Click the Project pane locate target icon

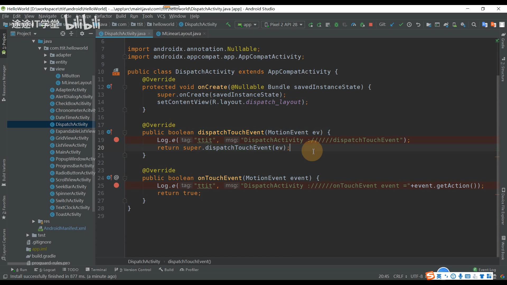[x=63, y=34]
